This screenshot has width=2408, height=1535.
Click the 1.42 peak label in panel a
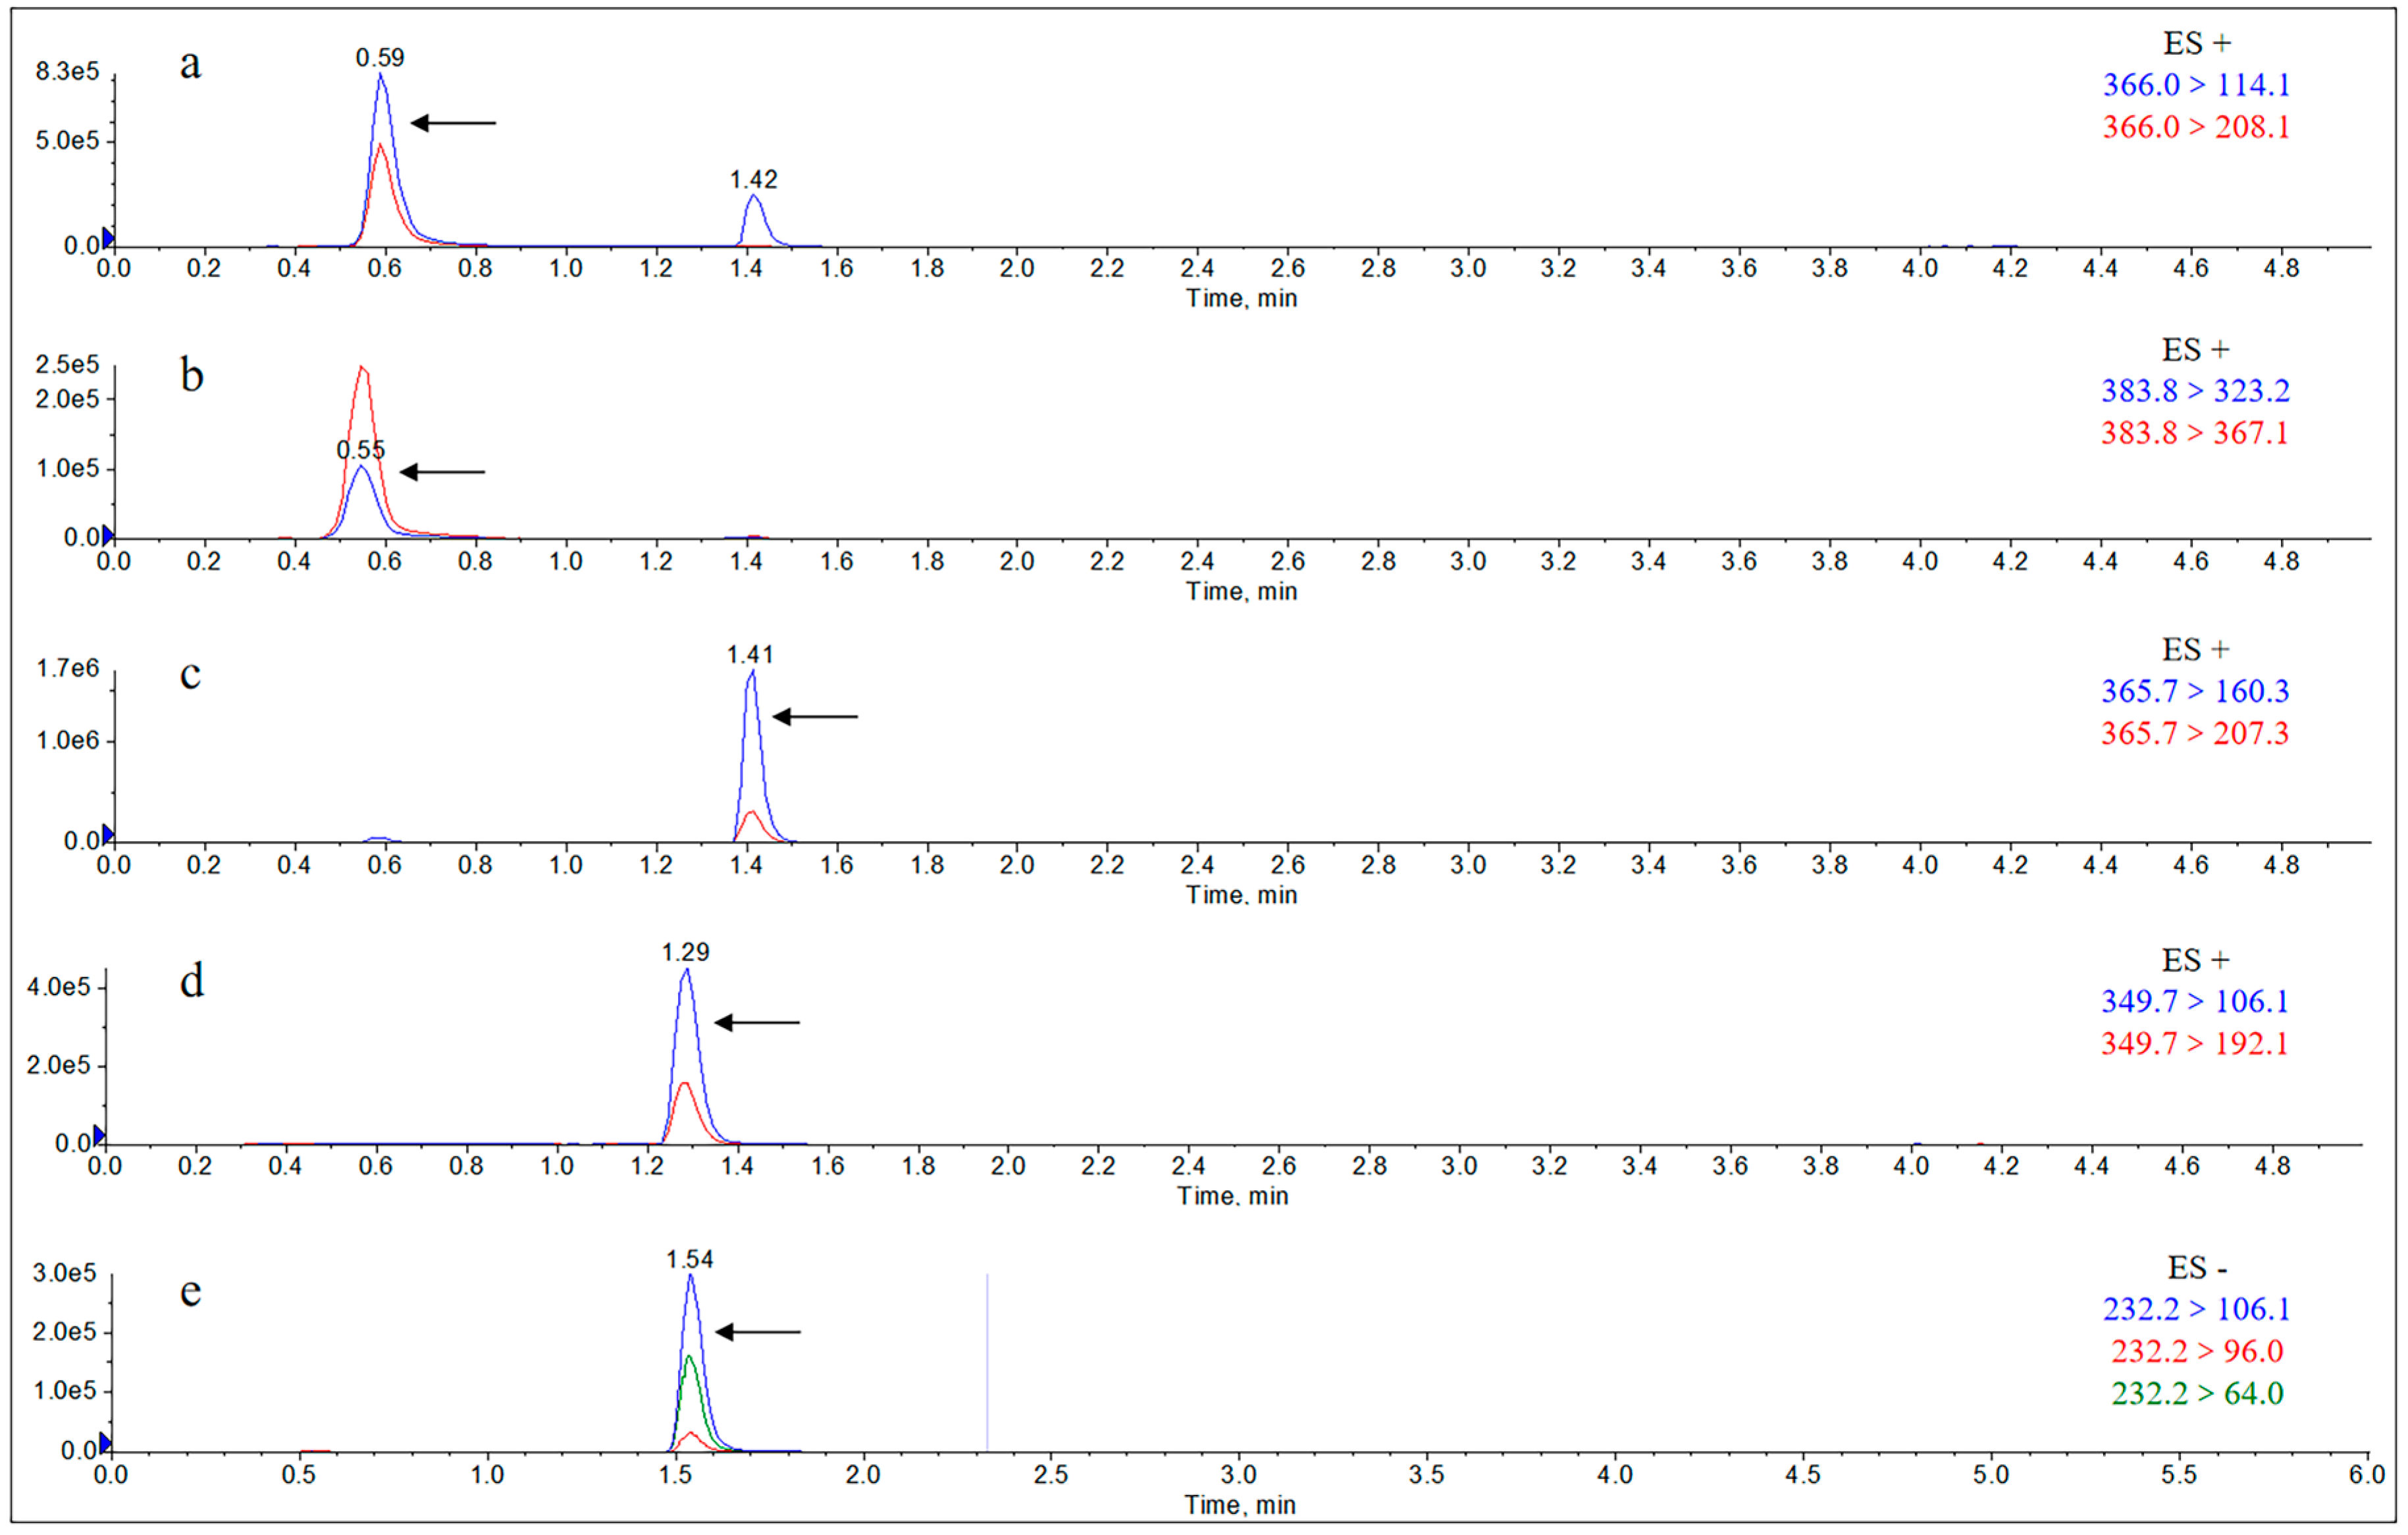753,179
